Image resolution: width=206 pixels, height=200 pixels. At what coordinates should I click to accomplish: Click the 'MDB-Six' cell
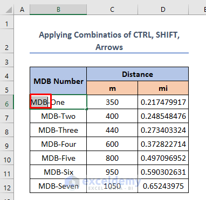(58, 172)
